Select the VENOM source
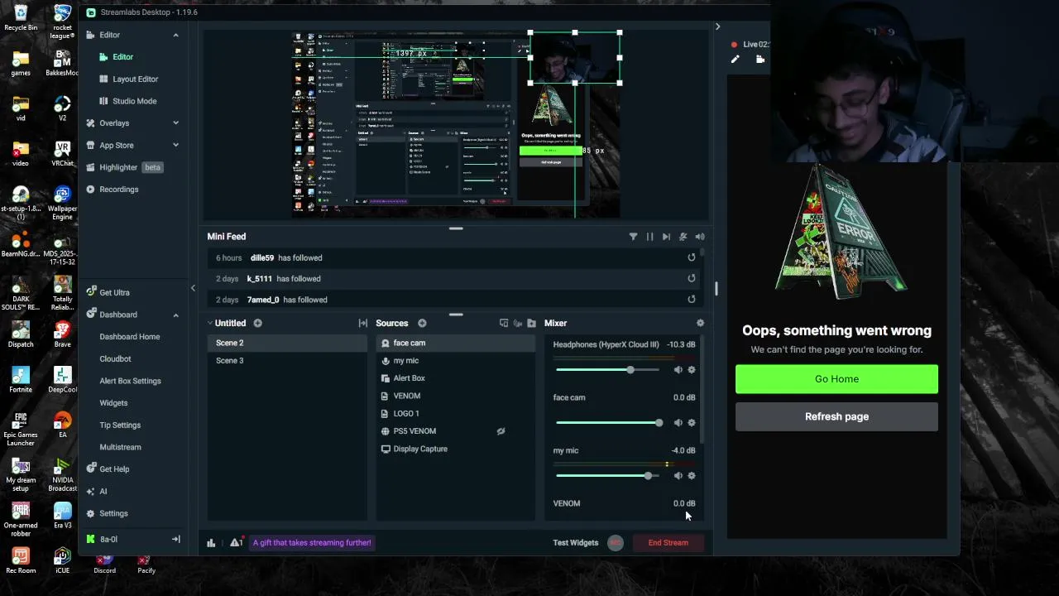Screen dimensions: 1059x596 pyautogui.click(x=456, y=396)
